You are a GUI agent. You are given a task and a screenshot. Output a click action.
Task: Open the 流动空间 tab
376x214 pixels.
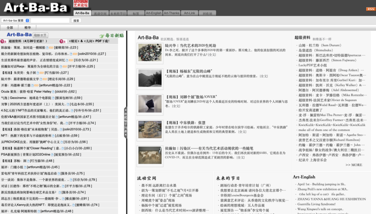click(100, 13)
